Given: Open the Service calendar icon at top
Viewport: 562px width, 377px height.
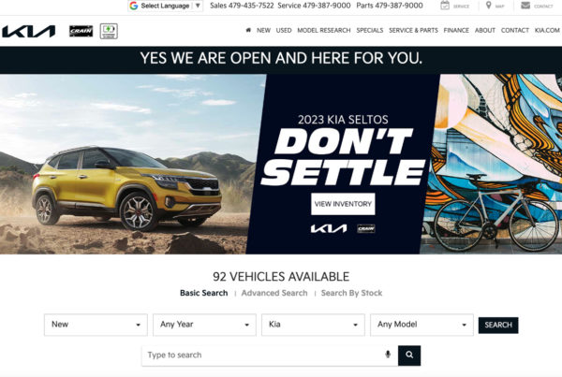Looking at the screenshot, I should (445, 6).
